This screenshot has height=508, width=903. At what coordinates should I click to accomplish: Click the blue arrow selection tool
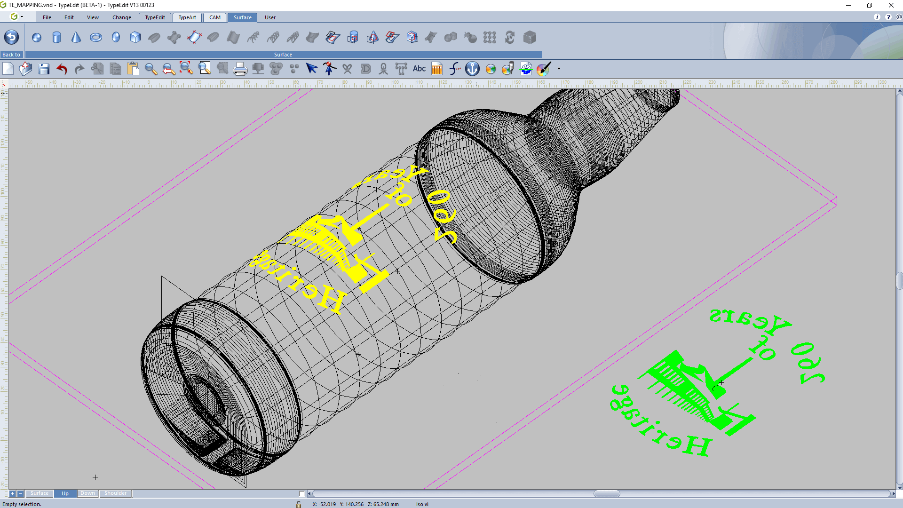tap(311, 69)
